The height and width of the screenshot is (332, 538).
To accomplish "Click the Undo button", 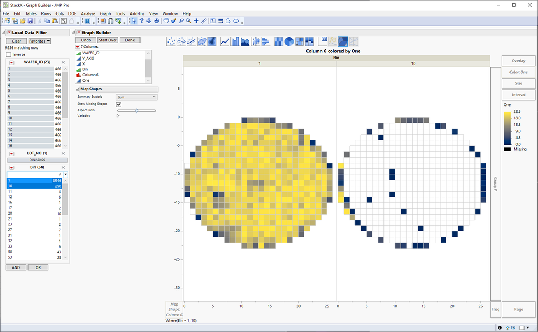I will pos(86,40).
